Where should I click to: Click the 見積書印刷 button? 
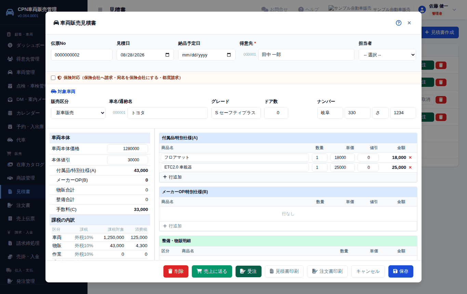coord(284,271)
